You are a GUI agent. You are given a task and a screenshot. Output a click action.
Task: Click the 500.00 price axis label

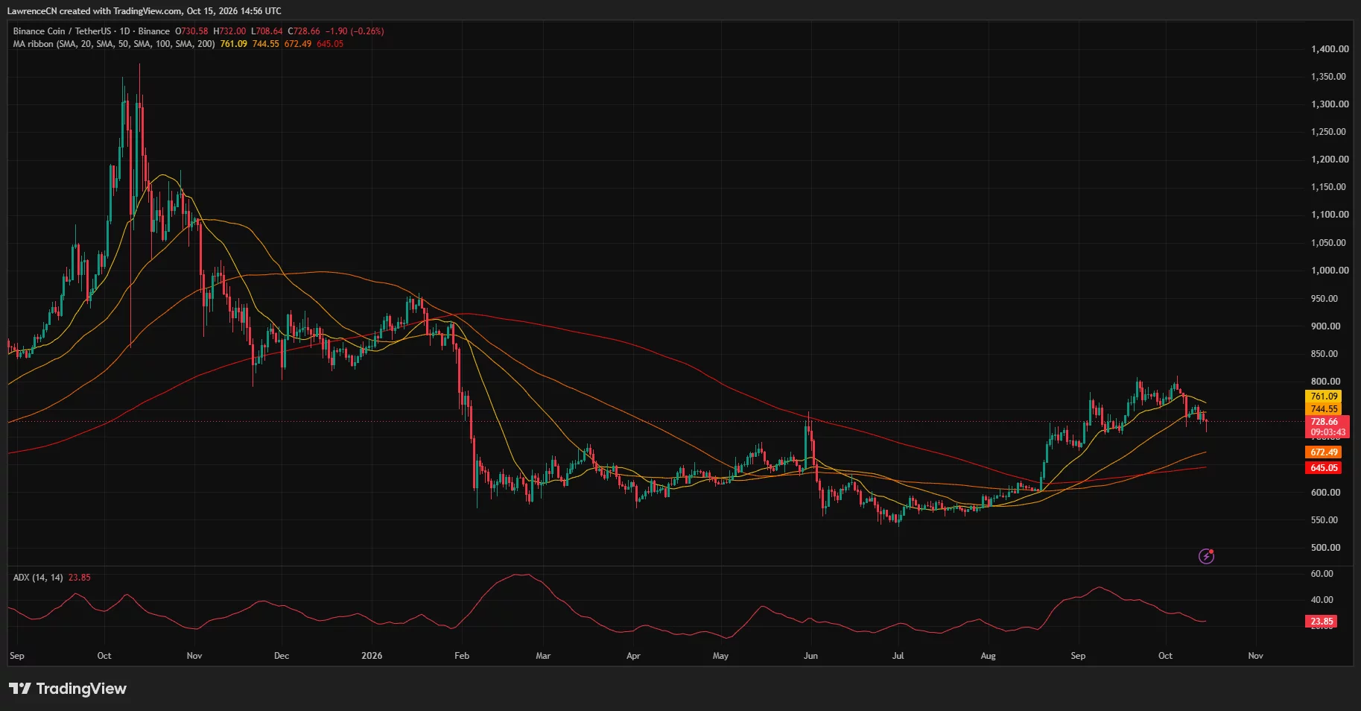(1325, 548)
